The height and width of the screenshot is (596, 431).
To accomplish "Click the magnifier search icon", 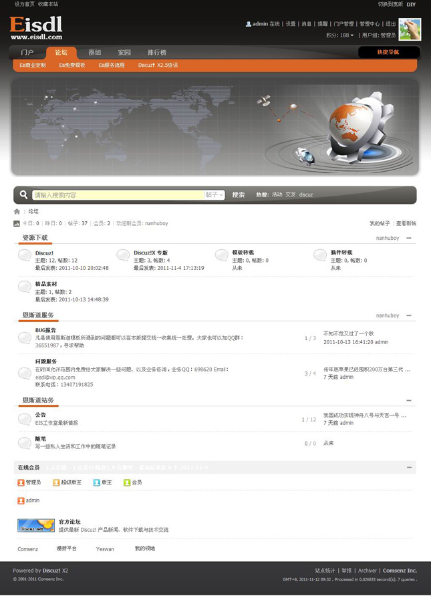I will [24, 195].
